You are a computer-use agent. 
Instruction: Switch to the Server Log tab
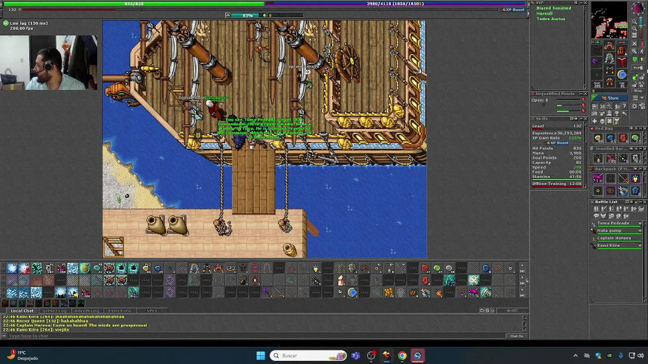[x=55, y=310]
